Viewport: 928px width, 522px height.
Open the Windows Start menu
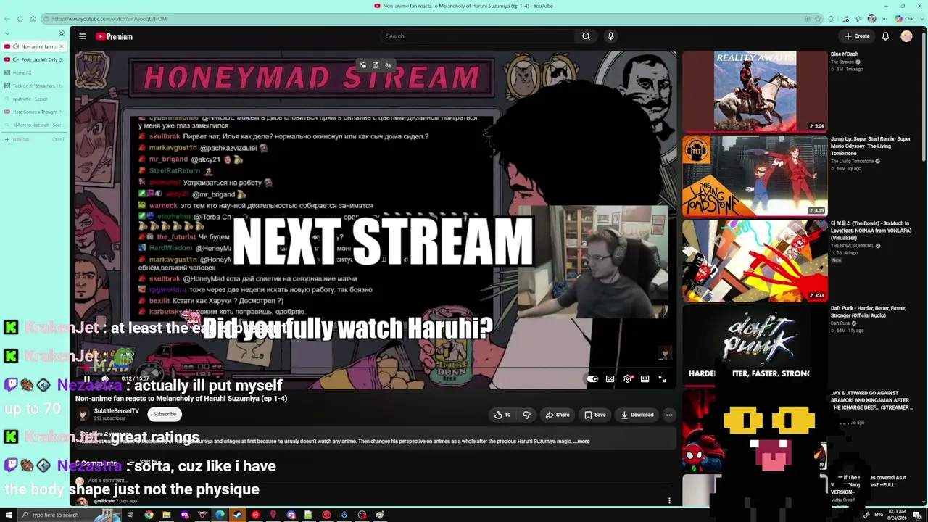pyautogui.click(x=9, y=515)
